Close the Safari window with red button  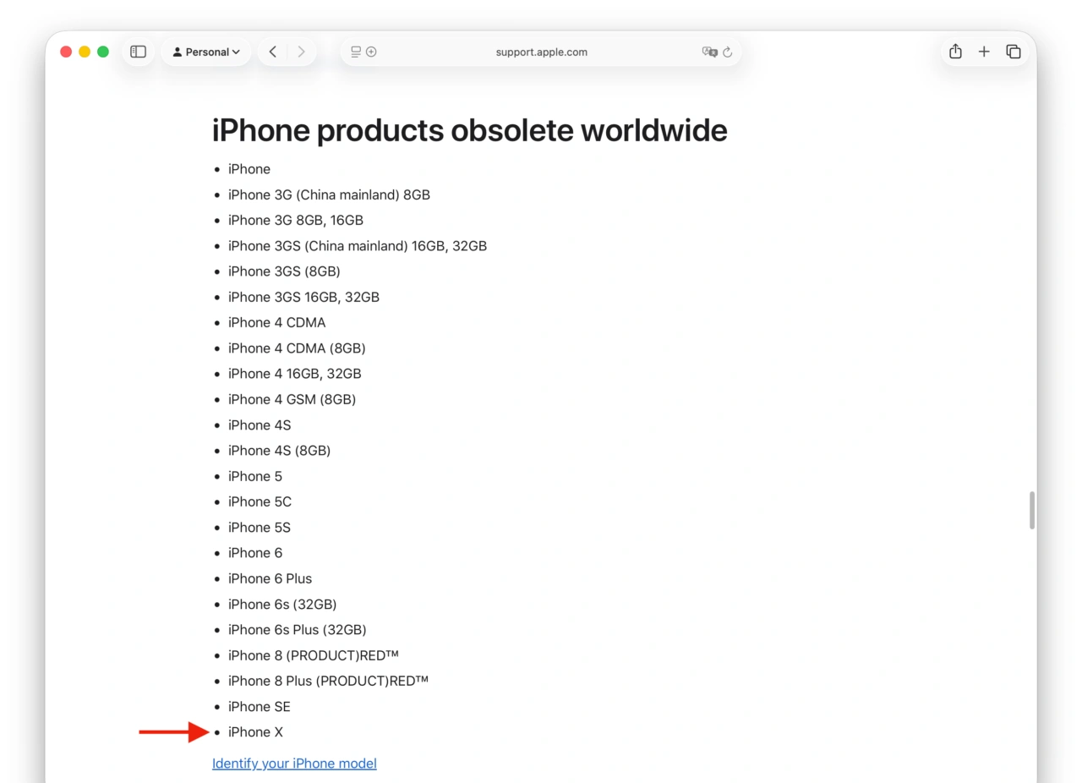(x=66, y=52)
